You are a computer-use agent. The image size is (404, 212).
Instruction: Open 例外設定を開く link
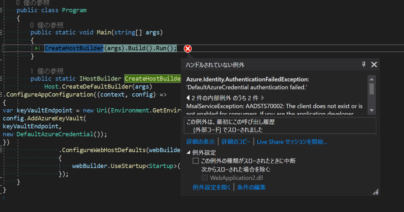pyautogui.click(x=212, y=187)
